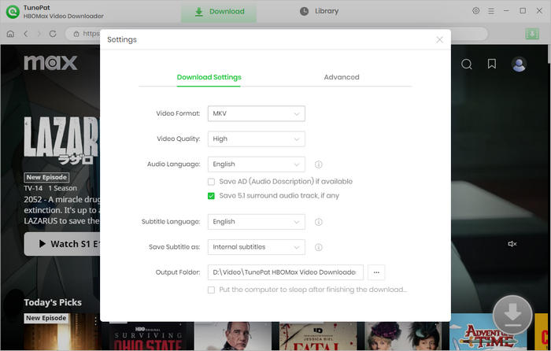Open Adventure Time thumbnail
The width and height of the screenshot is (551, 351).
488,332
